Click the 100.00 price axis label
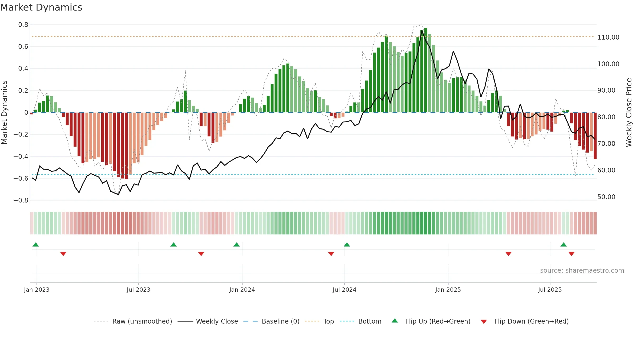633x356 pixels. tap(608, 64)
